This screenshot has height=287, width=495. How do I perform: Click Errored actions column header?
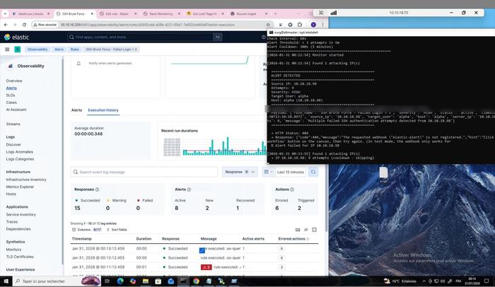pos(291,239)
